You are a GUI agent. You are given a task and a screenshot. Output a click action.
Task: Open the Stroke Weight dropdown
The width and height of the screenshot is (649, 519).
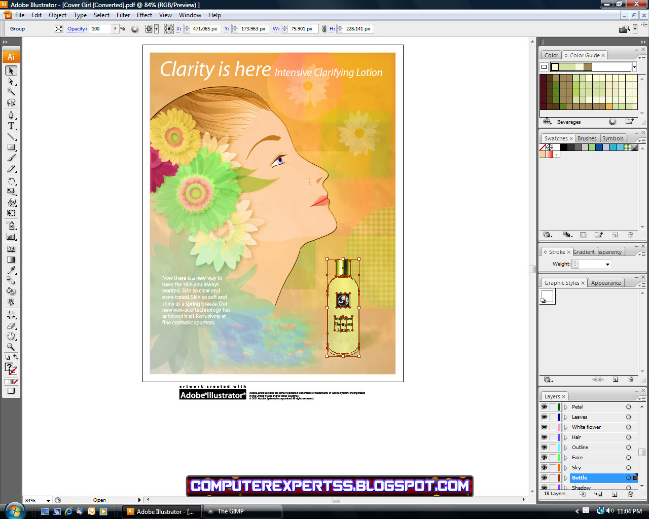(x=607, y=264)
